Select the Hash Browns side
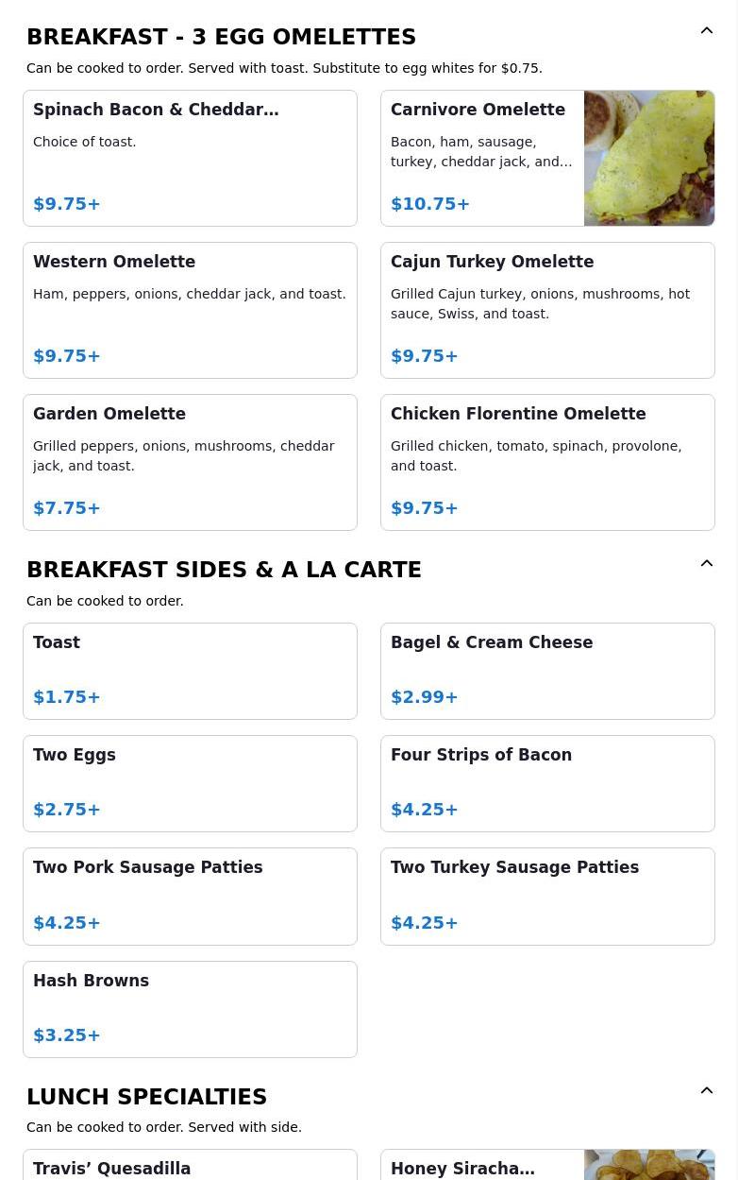Image resolution: width=738 pixels, height=1180 pixels. point(190,1009)
